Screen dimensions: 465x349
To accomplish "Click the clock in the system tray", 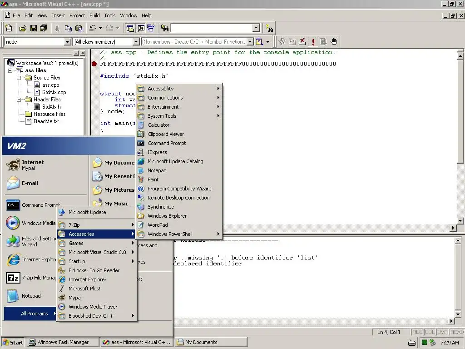I will pyautogui.click(x=450, y=343).
